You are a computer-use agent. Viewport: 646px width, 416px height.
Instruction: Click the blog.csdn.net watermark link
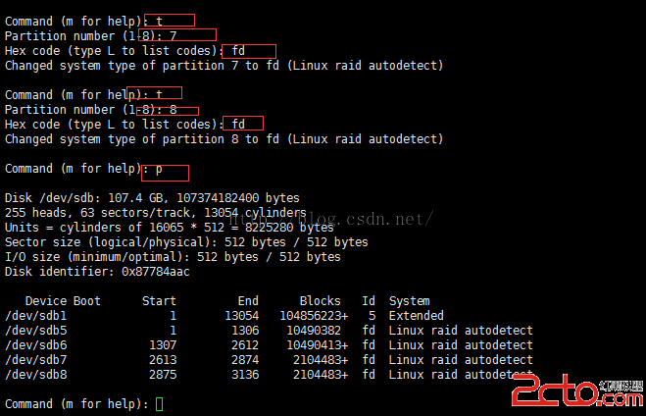pyautogui.click(x=330, y=219)
